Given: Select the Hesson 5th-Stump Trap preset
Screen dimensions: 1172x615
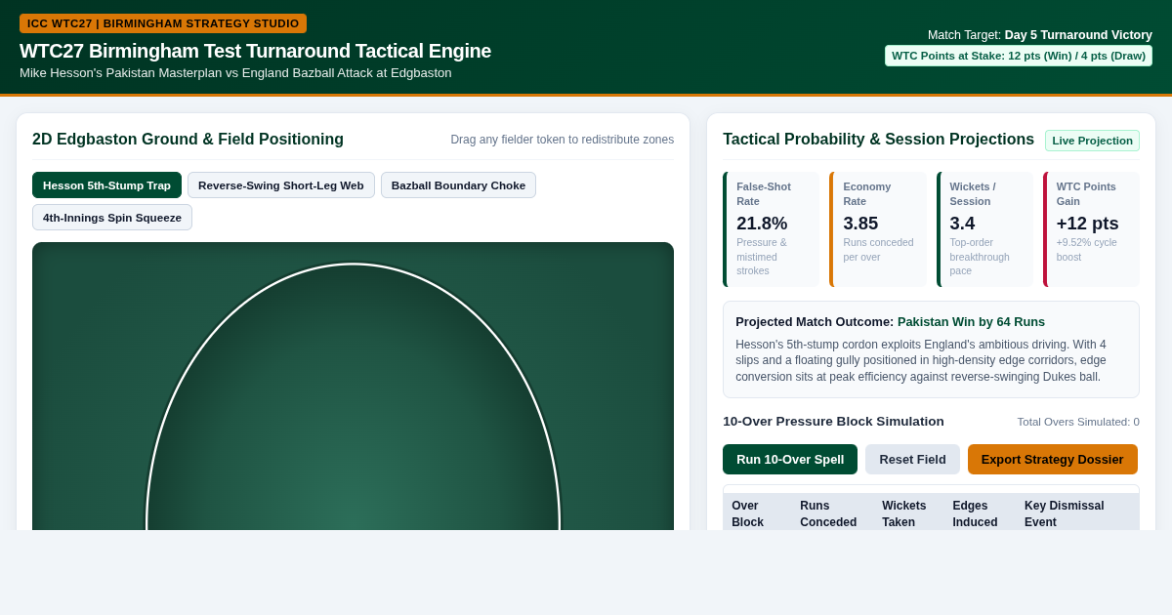Looking at the screenshot, I should [106, 185].
